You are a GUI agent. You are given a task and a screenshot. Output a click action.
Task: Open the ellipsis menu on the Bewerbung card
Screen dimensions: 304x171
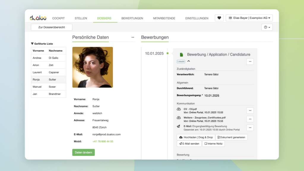[x=250, y=61]
